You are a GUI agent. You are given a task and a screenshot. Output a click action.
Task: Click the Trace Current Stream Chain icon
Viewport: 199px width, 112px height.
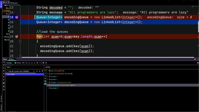point(46,63)
